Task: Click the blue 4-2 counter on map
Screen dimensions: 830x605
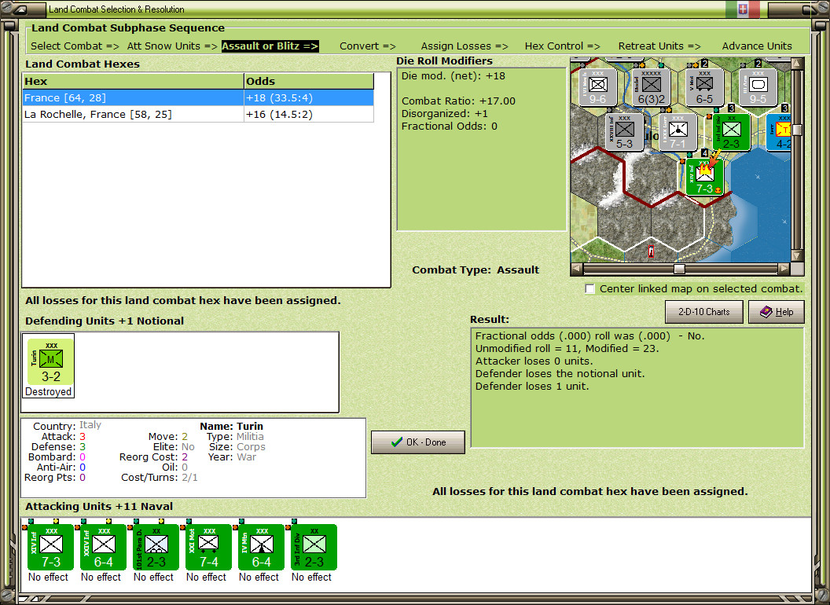Action: pos(779,132)
